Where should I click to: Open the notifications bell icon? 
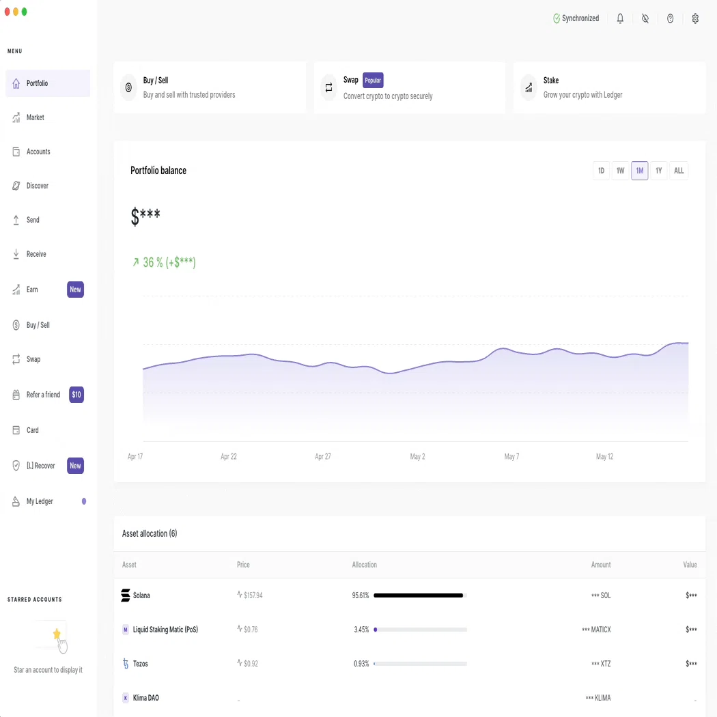(620, 18)
